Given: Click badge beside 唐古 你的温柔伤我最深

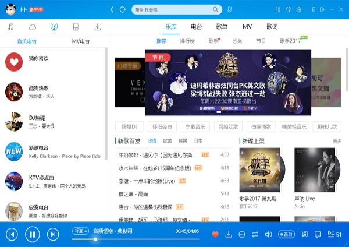Looking at the screenshot, I should 179,207.
